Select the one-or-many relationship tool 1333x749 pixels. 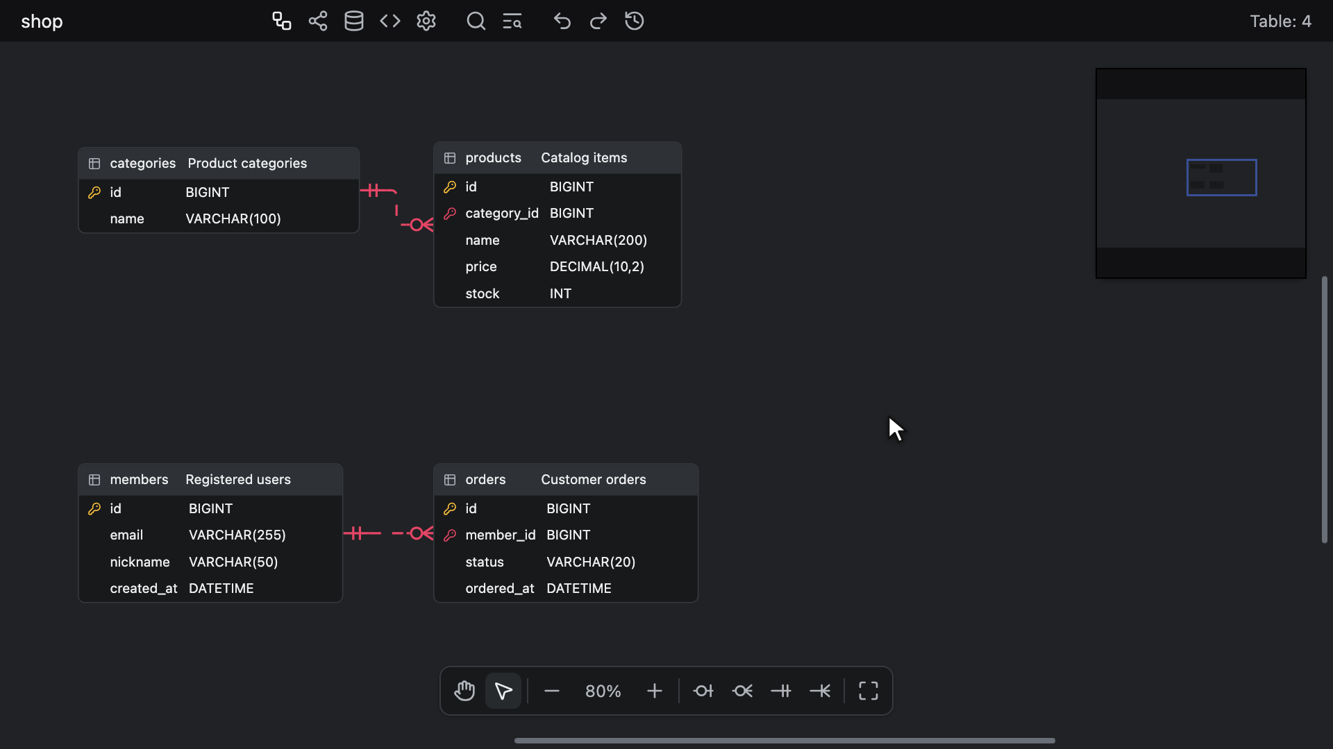pos(820,691)
